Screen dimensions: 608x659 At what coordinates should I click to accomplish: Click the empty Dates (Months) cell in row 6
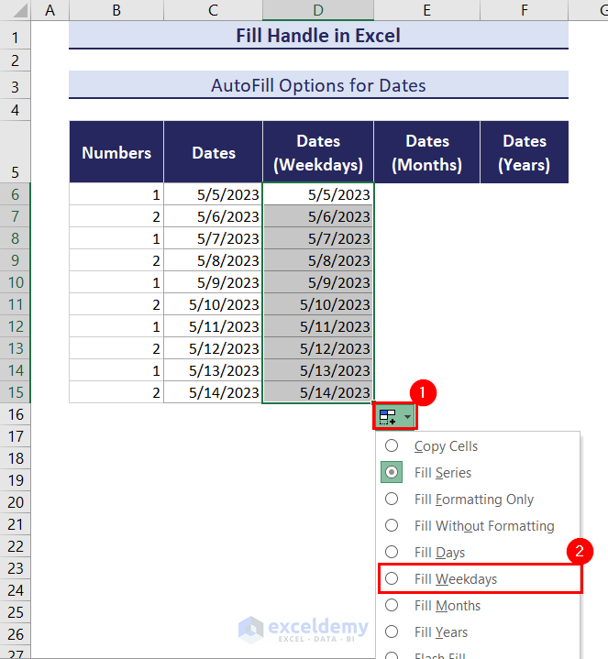point(426,194)
